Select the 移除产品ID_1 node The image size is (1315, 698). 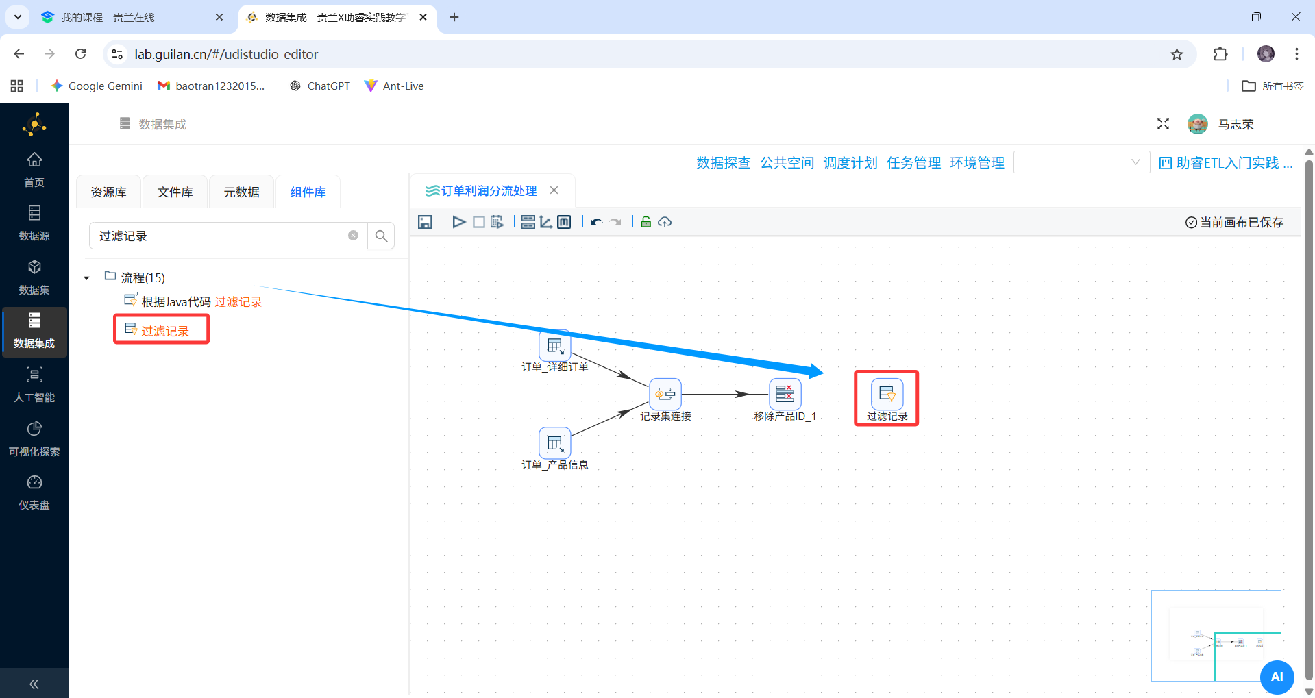click(x=785, y=395)
